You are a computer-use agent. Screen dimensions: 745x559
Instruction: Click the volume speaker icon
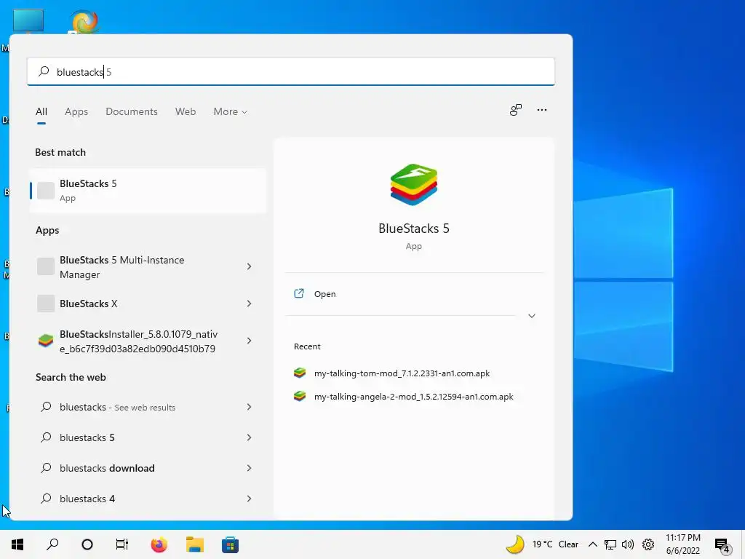coord(628,544)
